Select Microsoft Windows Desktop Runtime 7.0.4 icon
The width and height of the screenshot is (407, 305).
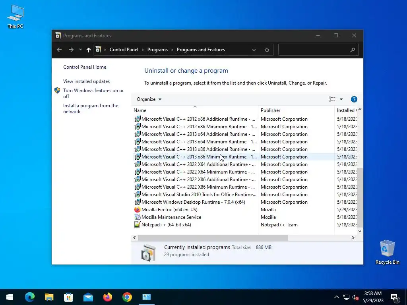click(x=137, y=202)
